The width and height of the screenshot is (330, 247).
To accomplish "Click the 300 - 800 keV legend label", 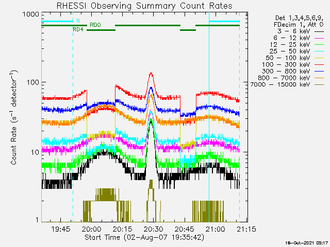I will click(x=286, y=72).
